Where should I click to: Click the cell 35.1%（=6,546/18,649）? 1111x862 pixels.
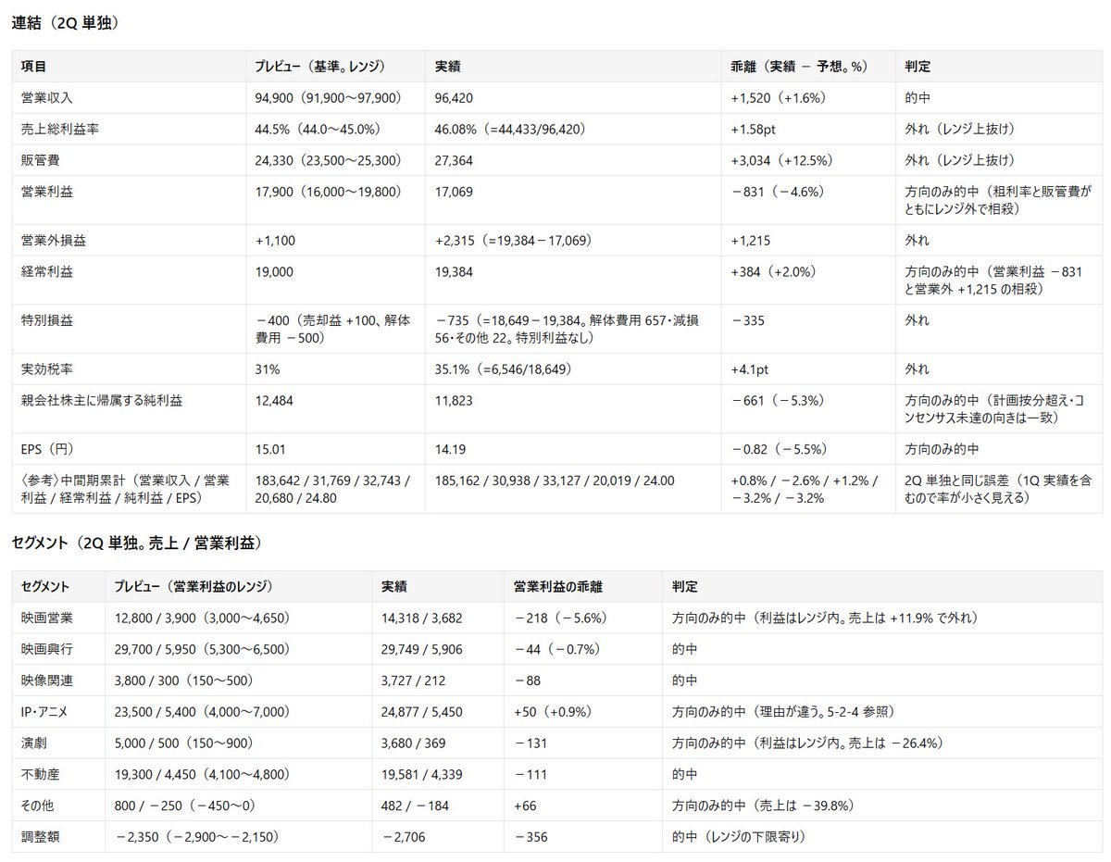(503, 369)
